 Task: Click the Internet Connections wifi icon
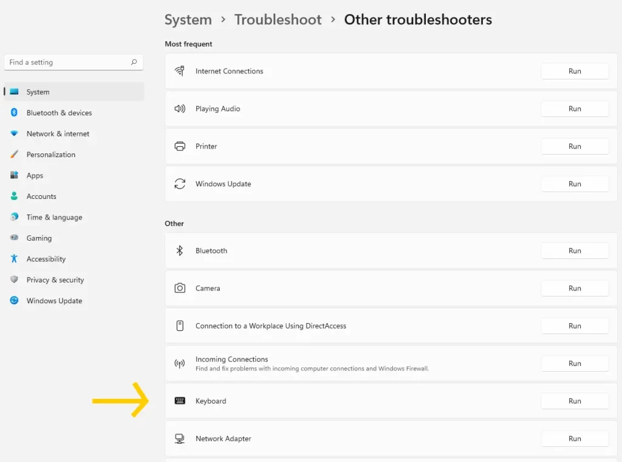(180, 71)
